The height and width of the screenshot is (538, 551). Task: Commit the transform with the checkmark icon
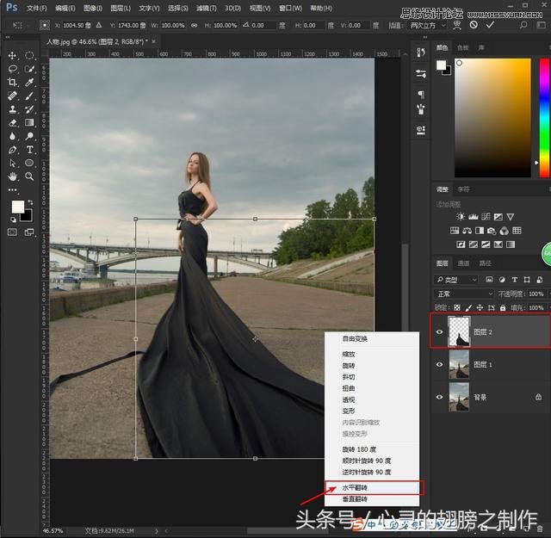490,24
